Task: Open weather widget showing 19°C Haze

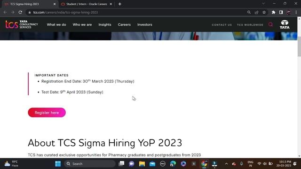Action: [11, 164]
